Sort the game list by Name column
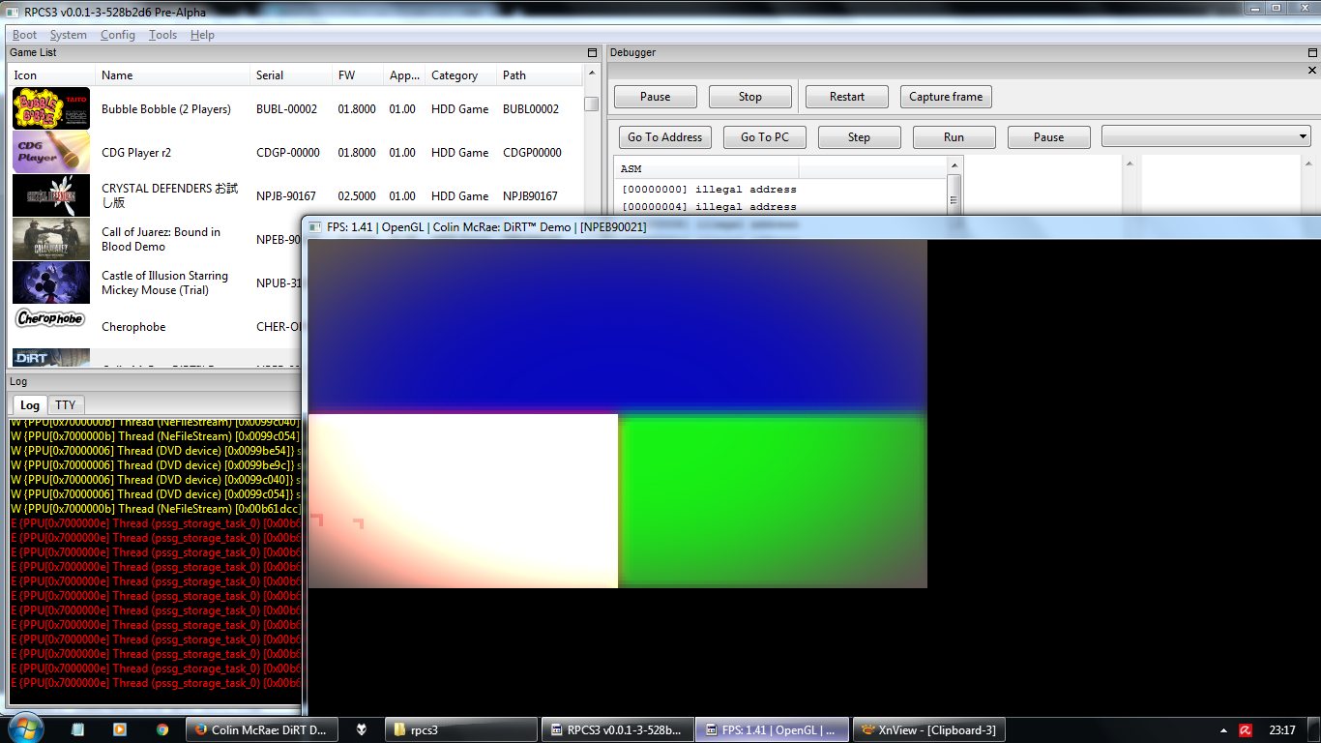The height and width of the screenshot is (743, 1321). tap(172, 75)
